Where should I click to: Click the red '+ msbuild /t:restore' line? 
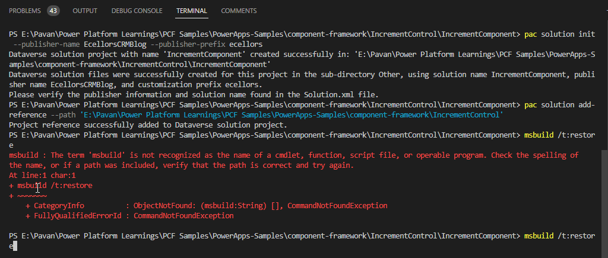pyautogui.click(x=50, y=186)
